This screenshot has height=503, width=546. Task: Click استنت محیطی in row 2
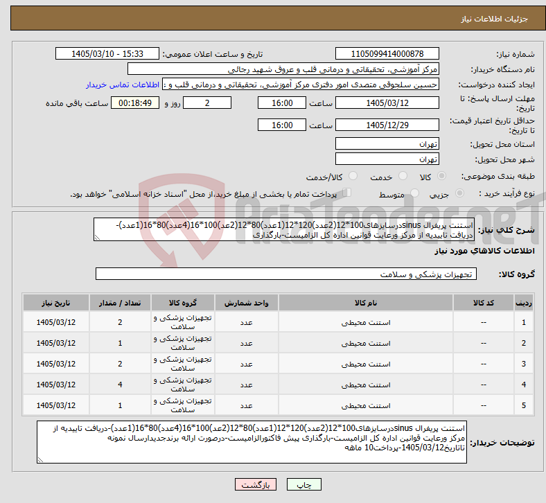tap(366, 344)
